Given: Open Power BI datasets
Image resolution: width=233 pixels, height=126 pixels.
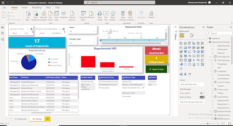Looking at the screenshot, I should pyautogui.click(x=44, y=16).
